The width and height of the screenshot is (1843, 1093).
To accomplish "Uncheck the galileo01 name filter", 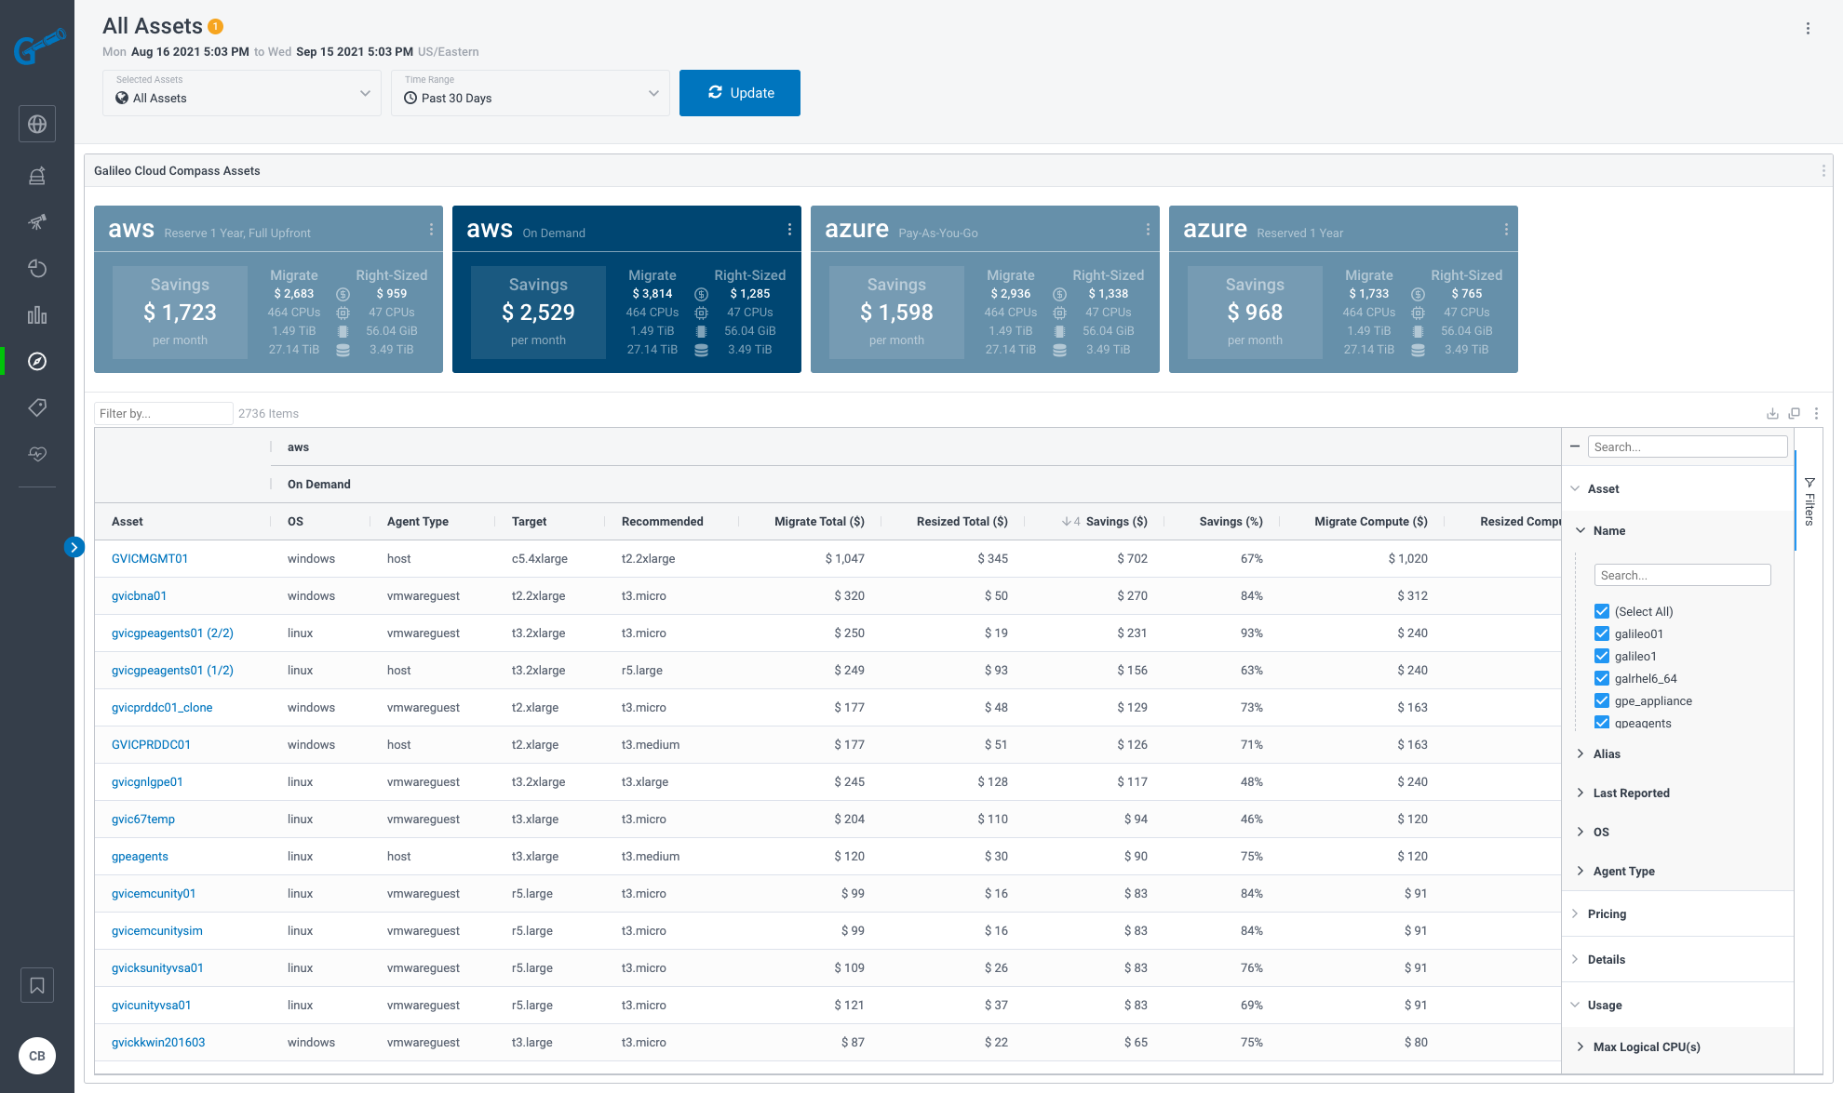I will click(x=1602, y=633).
